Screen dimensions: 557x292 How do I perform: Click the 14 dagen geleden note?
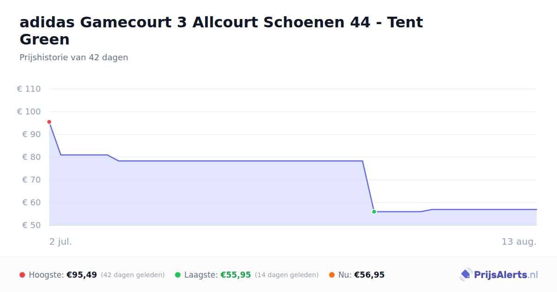coord(287,275)
